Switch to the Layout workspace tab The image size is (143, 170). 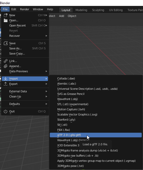tap(66, 10)
